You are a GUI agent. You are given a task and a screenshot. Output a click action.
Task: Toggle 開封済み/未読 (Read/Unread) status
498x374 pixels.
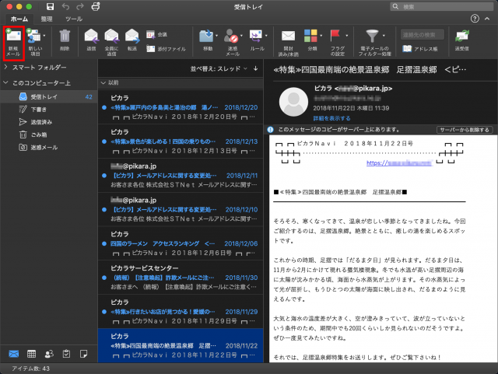[289, 37]
